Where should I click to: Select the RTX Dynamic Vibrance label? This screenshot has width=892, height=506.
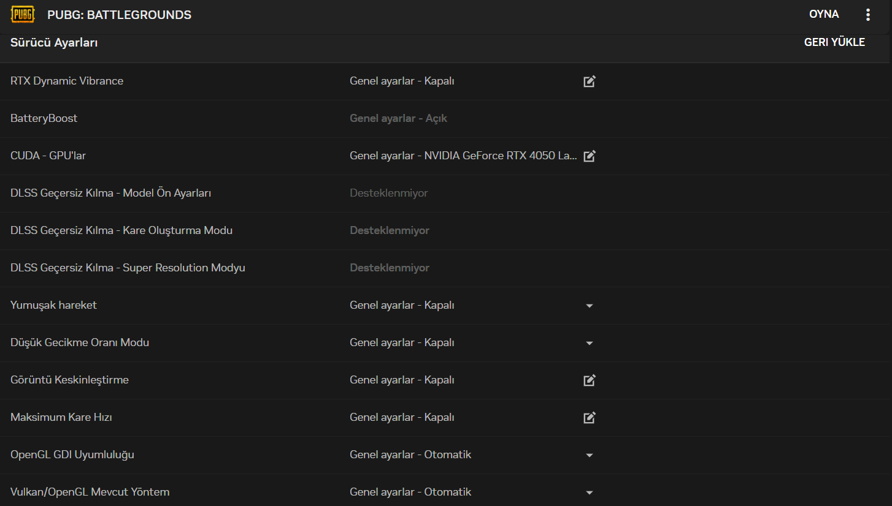click(x=67, y=81)
